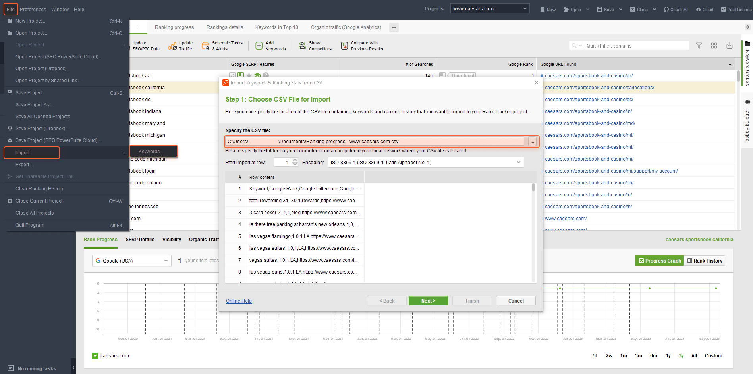Click the workspace options three-dot icon
Image resolution: width=753 pixels, height=374 pixels.
[x=137, y=27]
